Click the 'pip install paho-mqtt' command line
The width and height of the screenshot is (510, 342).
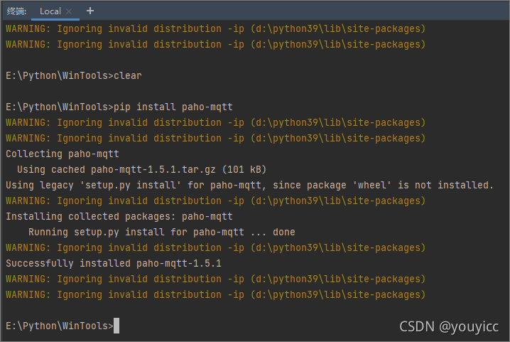pos(119,107)
